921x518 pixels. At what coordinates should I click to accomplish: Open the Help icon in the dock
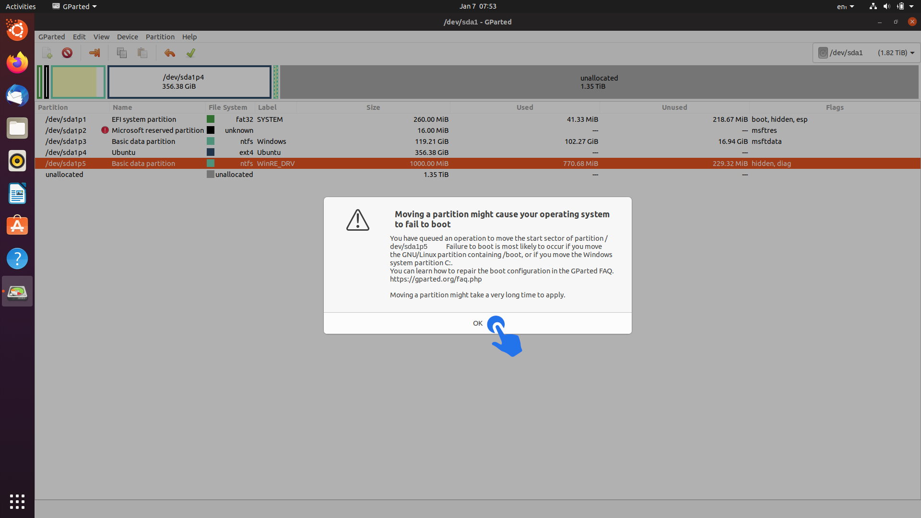[17, 259]
